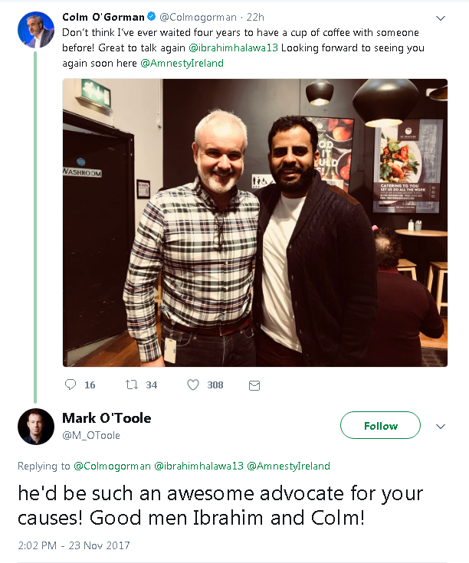Click the Mark O'Toole display name

coord(106,417)
